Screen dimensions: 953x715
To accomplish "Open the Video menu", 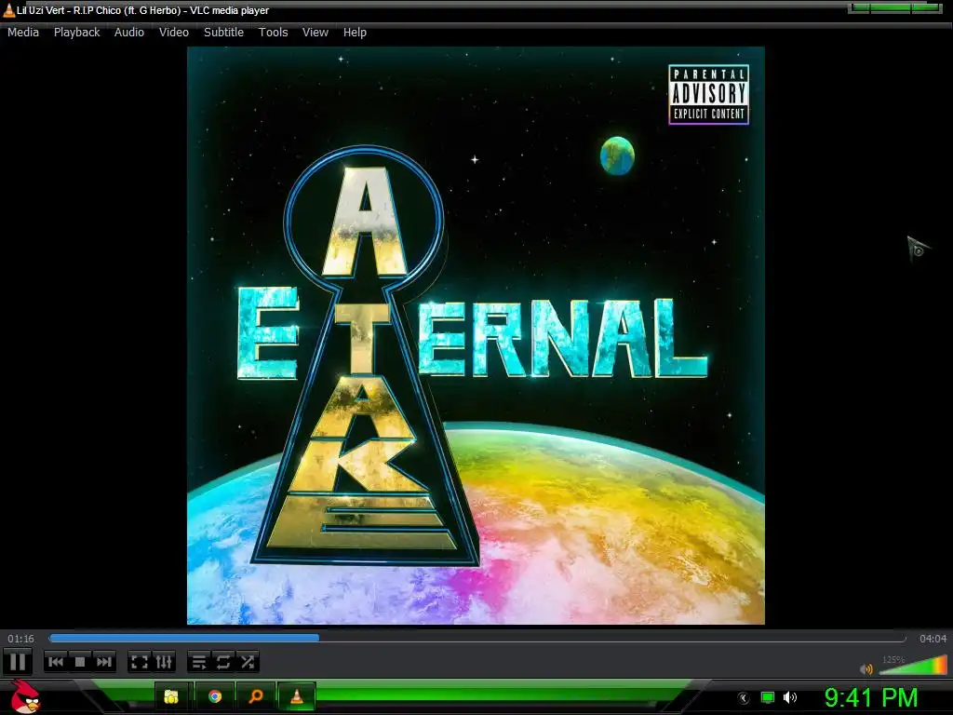I will (174, 33).
